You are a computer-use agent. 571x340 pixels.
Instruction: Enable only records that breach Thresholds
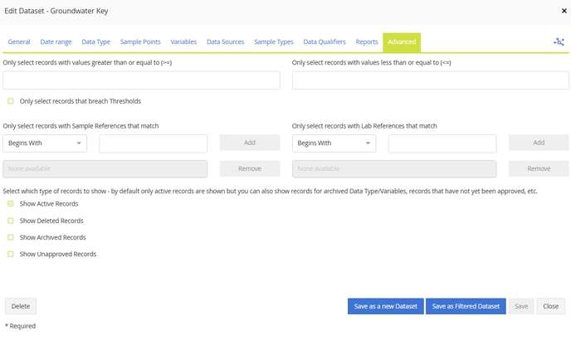click(x=11, y=101)
